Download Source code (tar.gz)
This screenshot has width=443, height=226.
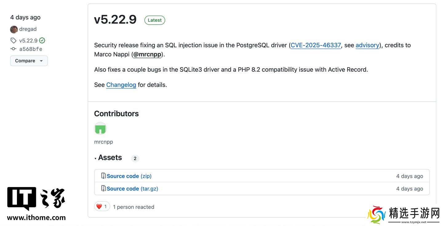tap(132, 189)
